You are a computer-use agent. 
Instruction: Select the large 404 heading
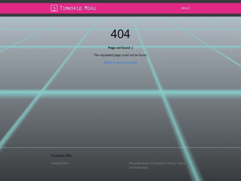point(120,34)
